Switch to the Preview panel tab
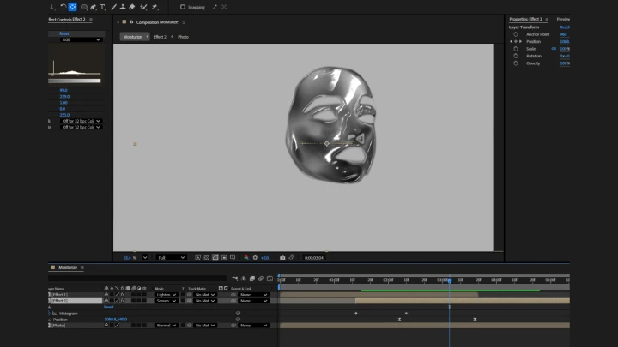The width and height of the screenshot is (618, 347). tap(563, 18)
